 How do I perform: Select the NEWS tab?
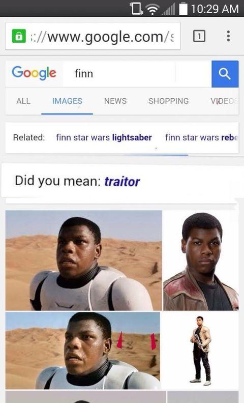[x=115, y=101]
